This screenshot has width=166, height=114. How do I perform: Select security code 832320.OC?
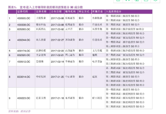(x=24, y=55)
